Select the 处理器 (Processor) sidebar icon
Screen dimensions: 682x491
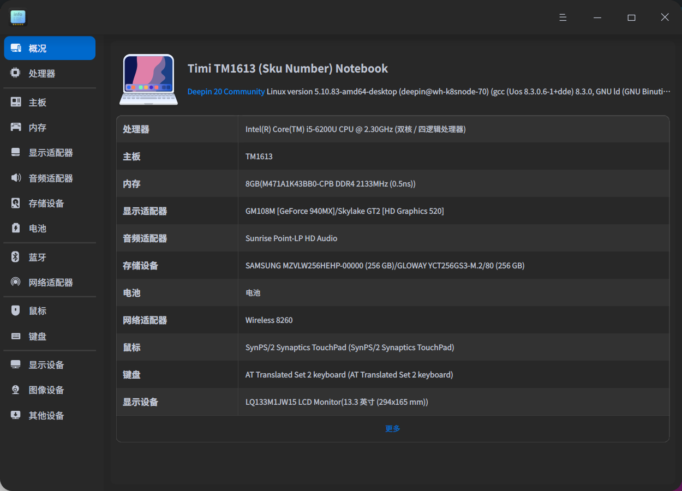pyautogui.click(x=15, y=73)
